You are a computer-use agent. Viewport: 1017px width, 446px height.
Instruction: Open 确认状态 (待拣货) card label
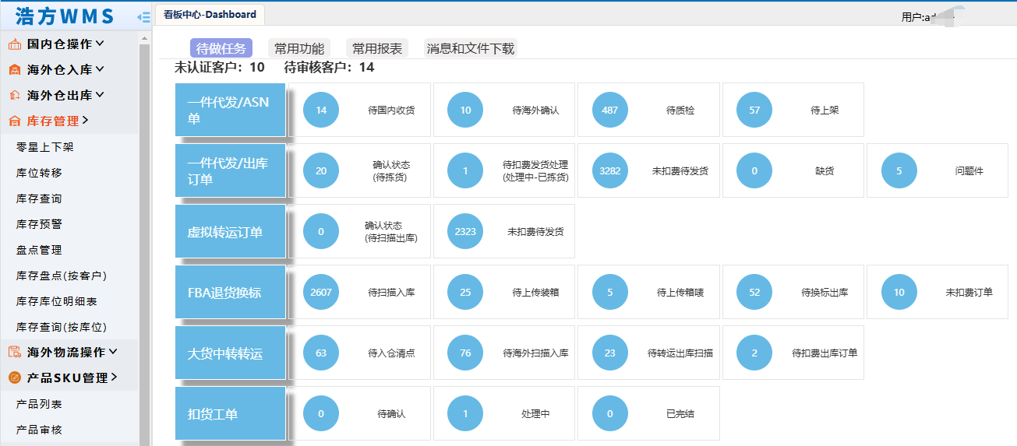[x=391, y=171]
